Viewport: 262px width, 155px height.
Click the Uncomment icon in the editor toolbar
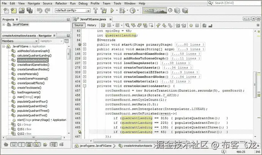pos(210,25)
